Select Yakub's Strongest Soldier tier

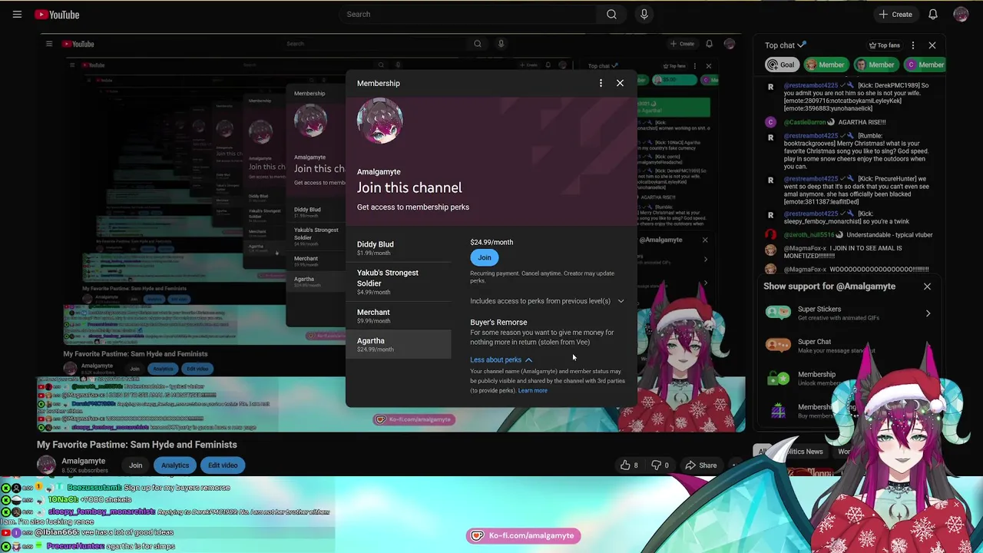coord(399,282)
